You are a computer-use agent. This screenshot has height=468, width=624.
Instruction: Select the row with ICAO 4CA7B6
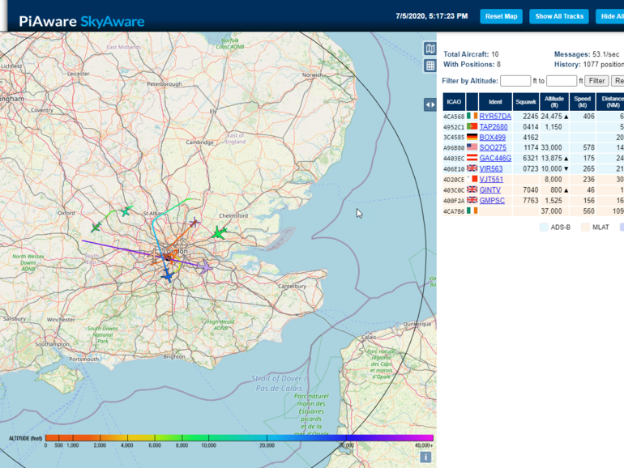pyautogui.click(x=533, y=211)
